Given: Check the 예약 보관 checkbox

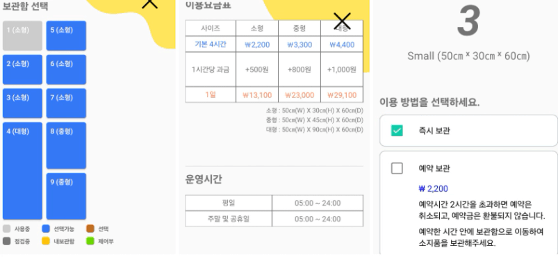Looking at the screenshot, I should pos(397,168).
